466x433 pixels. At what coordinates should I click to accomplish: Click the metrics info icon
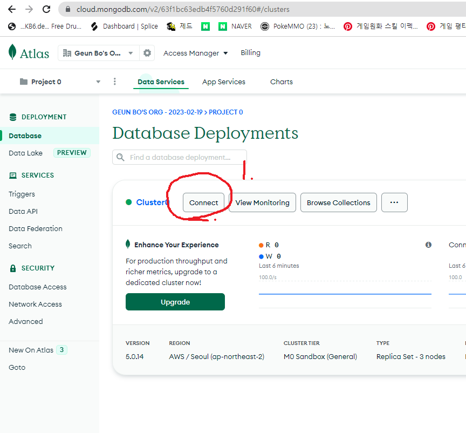coord(428,245)
